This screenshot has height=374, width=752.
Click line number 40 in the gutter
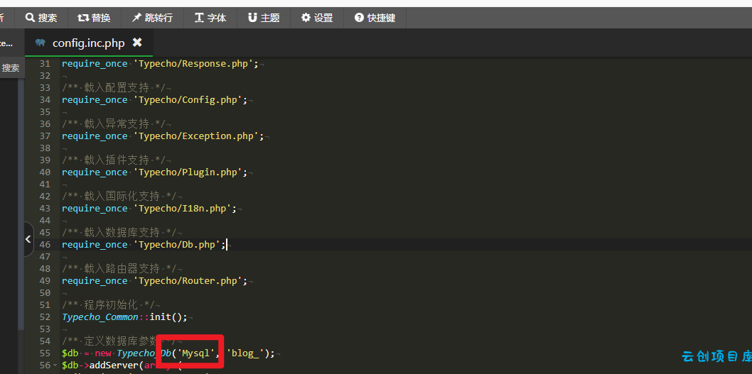(45, 172)
